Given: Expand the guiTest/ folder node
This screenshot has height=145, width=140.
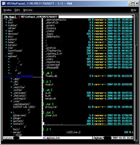Looking at the screenshot, I should tap(11, 121).
